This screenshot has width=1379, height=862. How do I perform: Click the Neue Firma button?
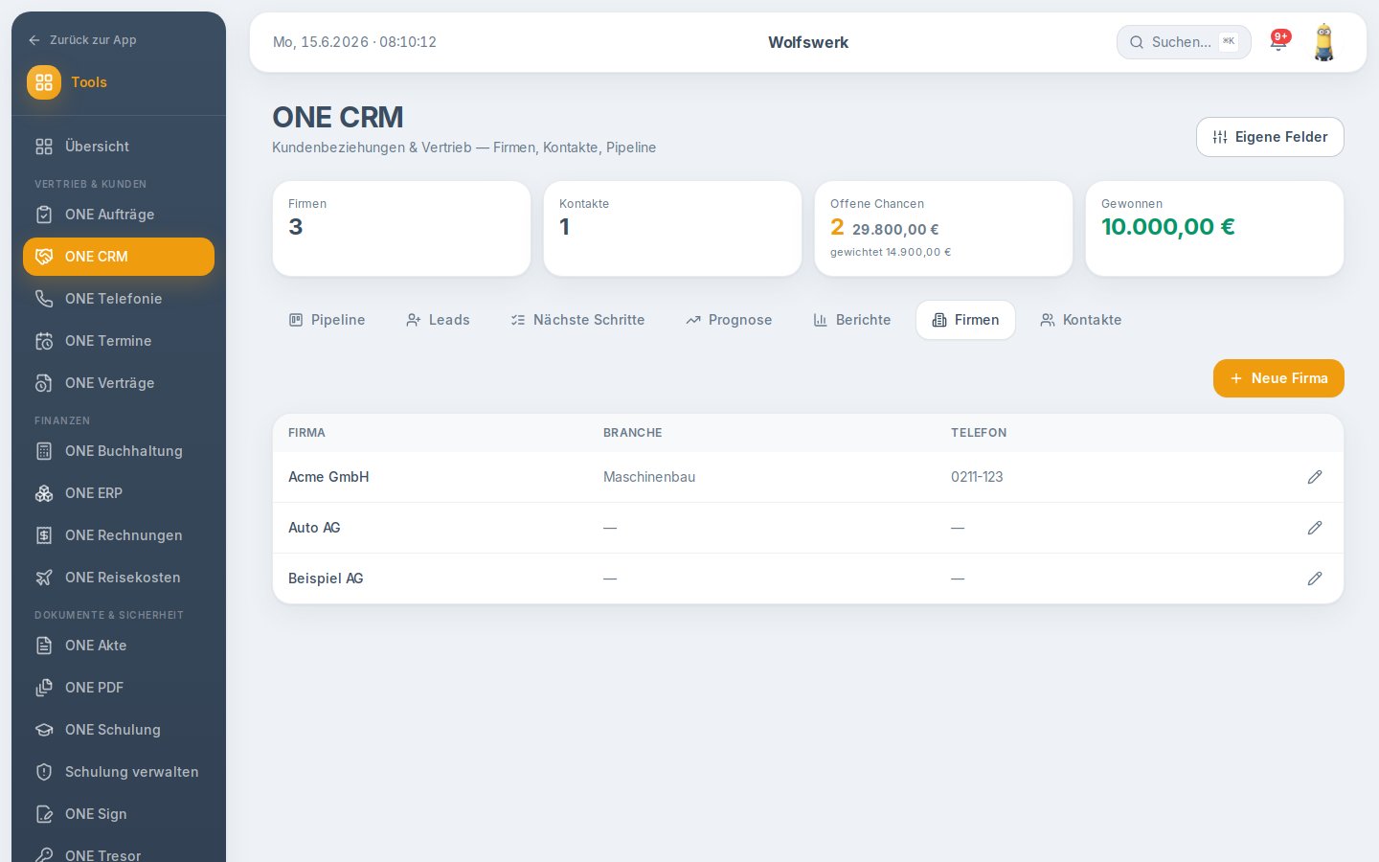coord(1278,378)
